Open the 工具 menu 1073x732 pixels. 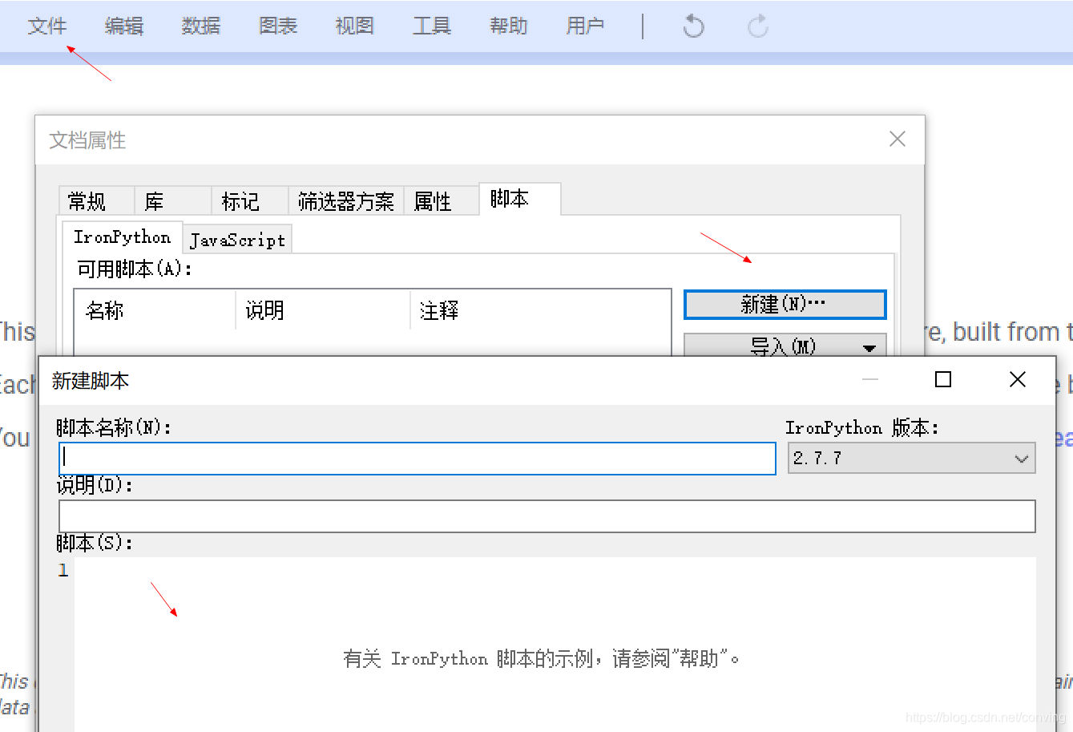431,26
